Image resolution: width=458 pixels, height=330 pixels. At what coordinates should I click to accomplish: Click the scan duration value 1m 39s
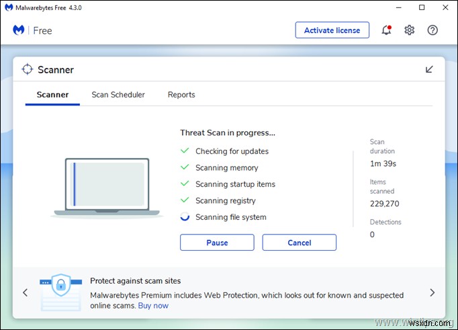tap(383, 164)
